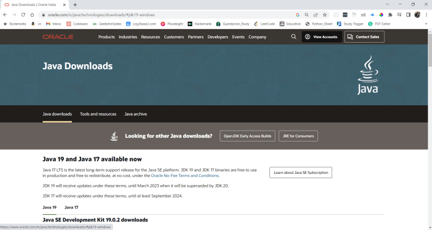Open the Tools and resources tab

tap(98, 114)
